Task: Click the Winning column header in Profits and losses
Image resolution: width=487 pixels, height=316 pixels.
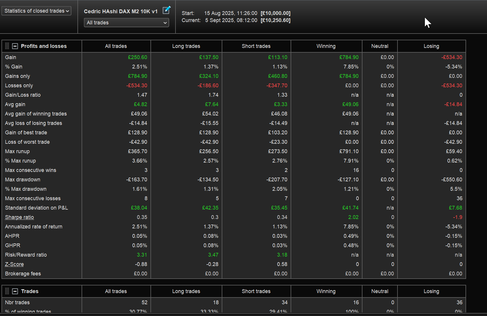Action: point(326,46)
